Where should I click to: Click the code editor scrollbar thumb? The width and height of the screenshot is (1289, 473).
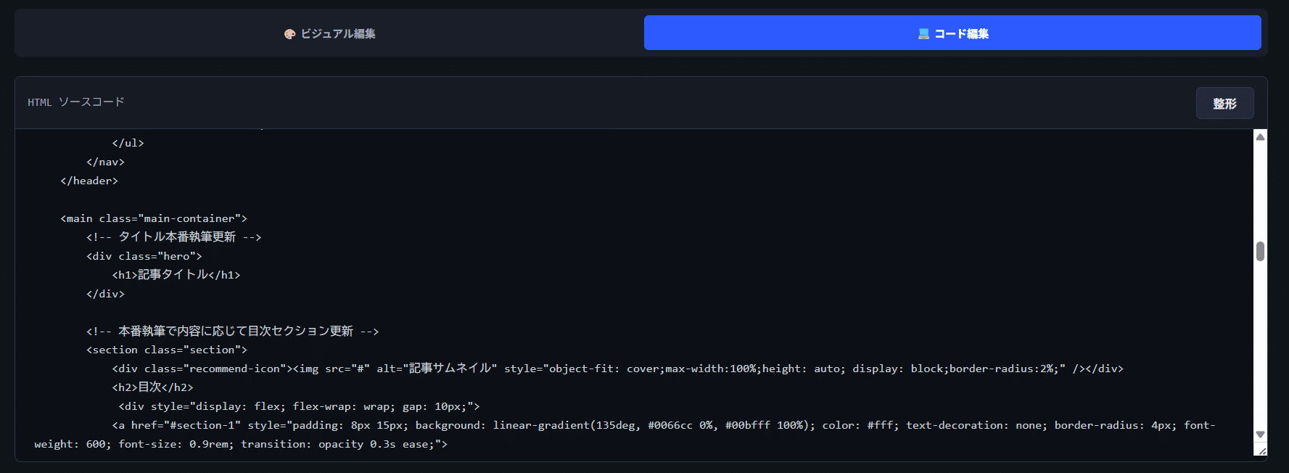(1261, 251)
